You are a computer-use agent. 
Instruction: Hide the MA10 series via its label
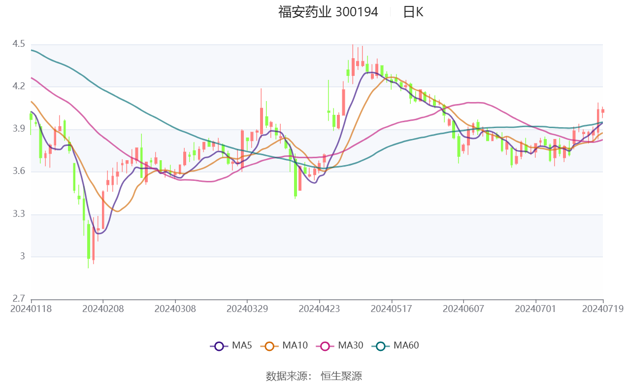tap(295, 346)
